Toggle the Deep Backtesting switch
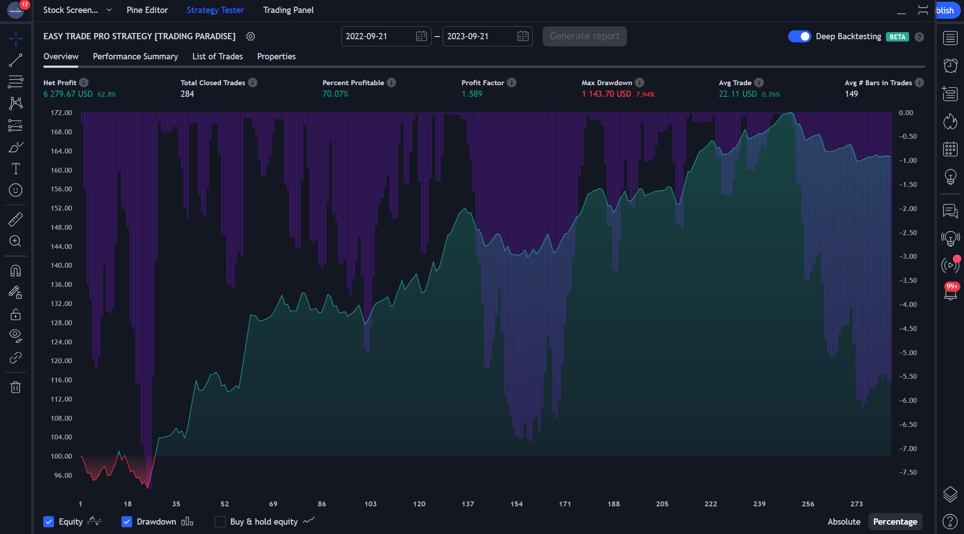Viewport: 964px width, 534px height. pyautogui.click(x=799, y=37)
